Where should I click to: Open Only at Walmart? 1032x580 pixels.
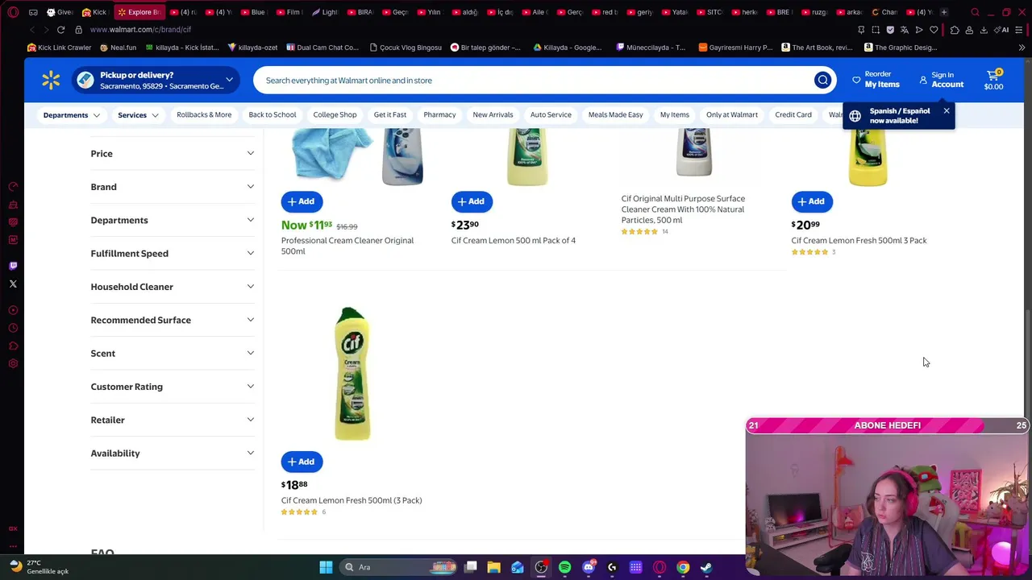[732, 114]
